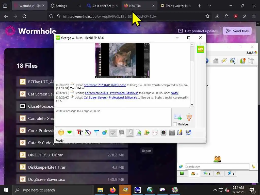The height and width of the screenshot is (195, 260).
Task: Open the beeimgtmp-20250201-020927.png link
Action: 105,85
